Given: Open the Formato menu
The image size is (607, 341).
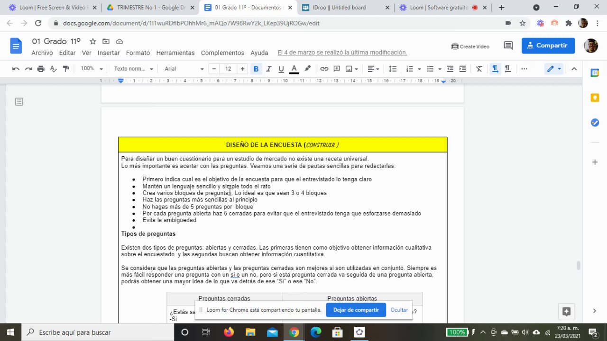Looking at the screenshot, I should [x=138, y=53].
